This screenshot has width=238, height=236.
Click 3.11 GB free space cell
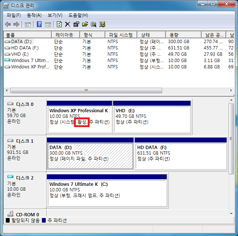[212, 61]
